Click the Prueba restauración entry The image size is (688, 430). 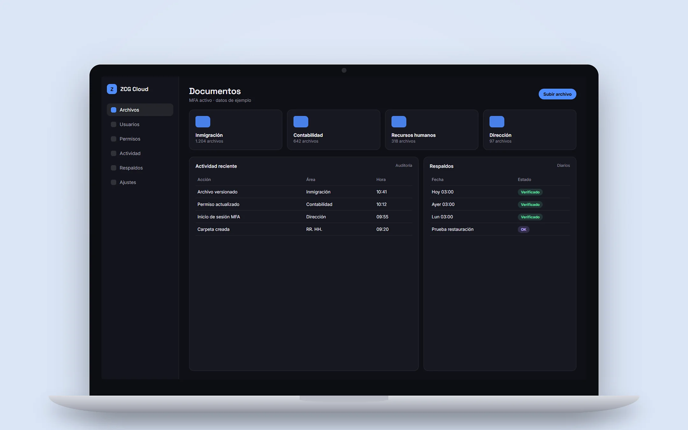[452, 229]
